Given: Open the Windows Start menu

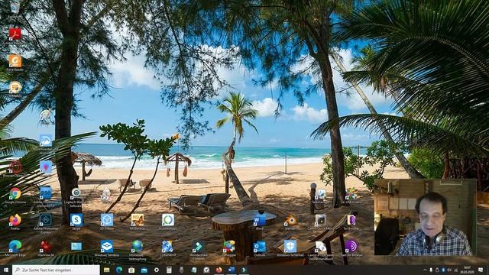Looking at the screenshot, I should tap(6, 270).
